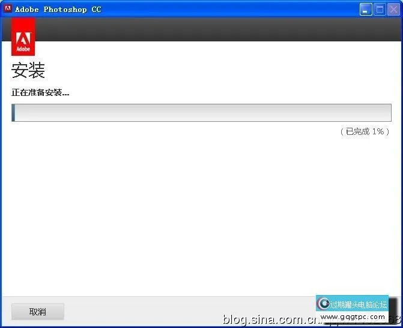The width and height of the screenshot is (403, 328).
Task: Click the www.gqgtpc.com watermark URL
Action: tap(353, 317)
